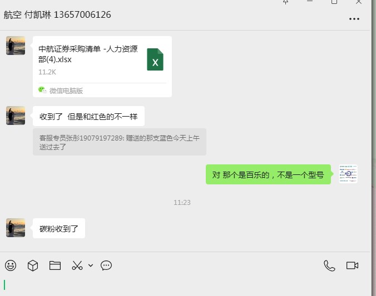Screen dimensions: 376x296
Task: Click the send file folder icon
Action: pos(55,265)
